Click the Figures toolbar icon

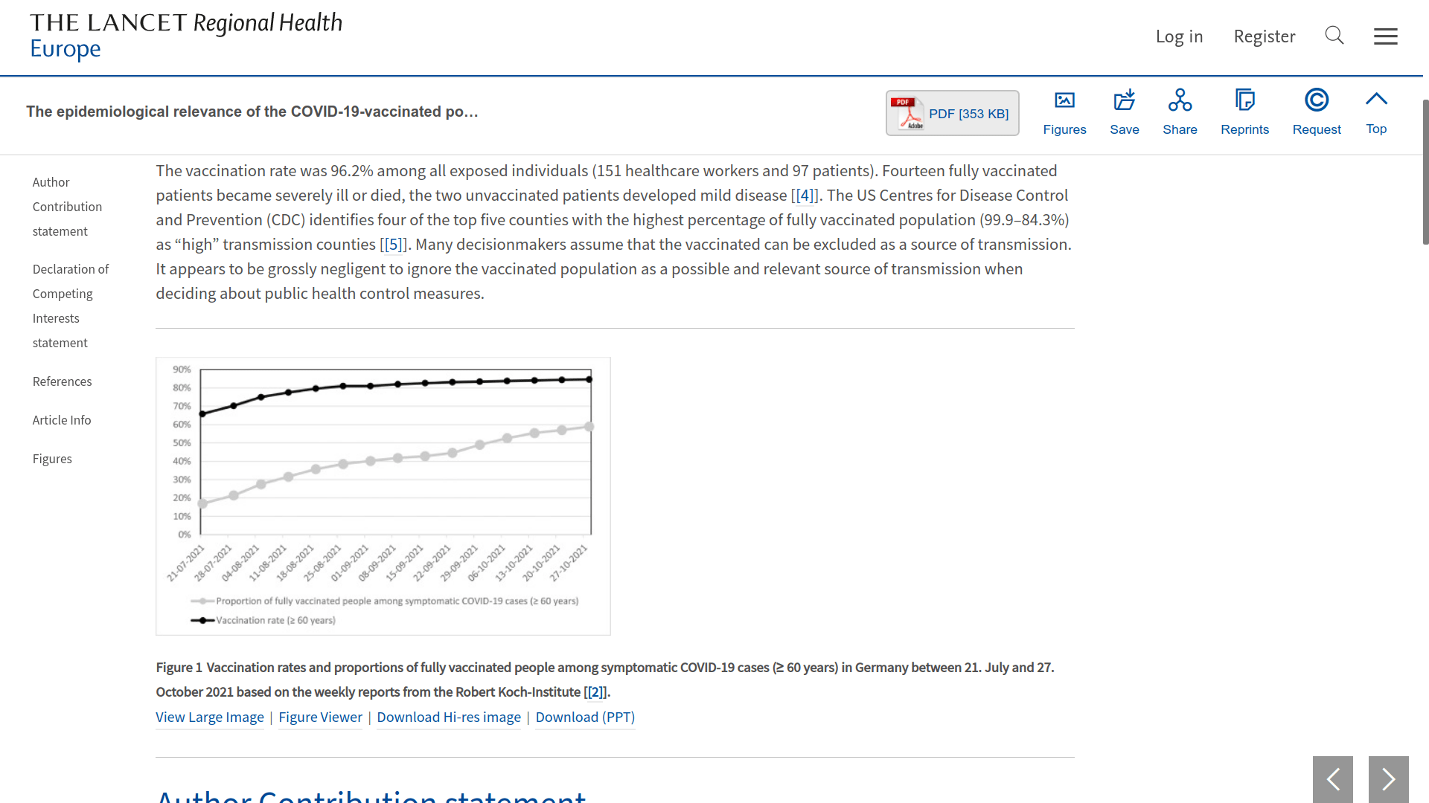[1064, 113]
